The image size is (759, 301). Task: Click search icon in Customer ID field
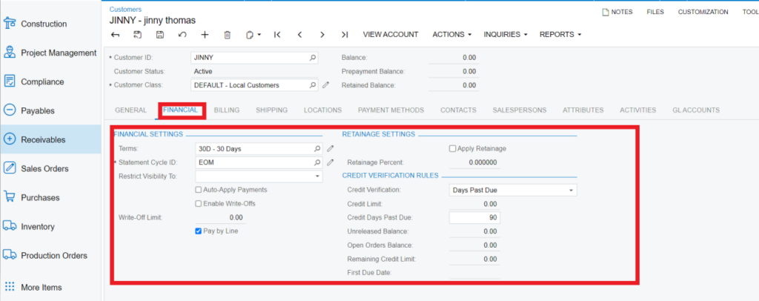point(313,57)
